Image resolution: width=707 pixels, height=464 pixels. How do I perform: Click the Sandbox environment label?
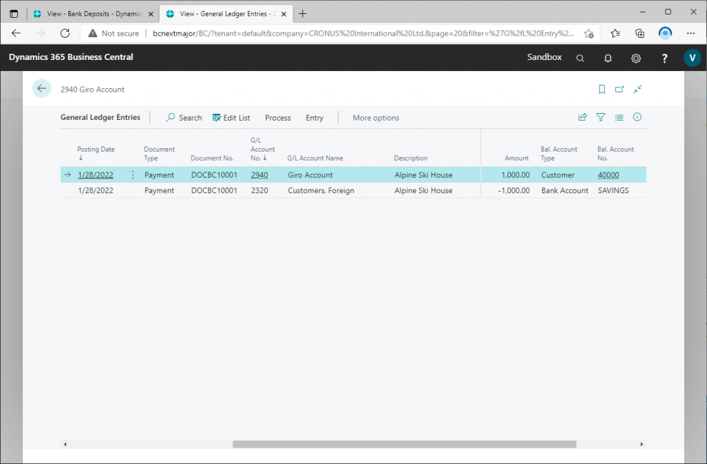(544, 57)
